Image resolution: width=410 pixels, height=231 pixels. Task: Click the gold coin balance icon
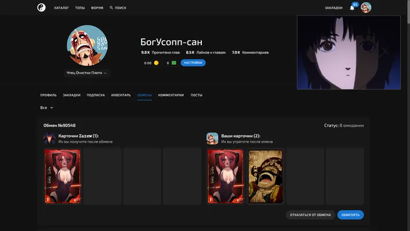(x=156, y=63)
